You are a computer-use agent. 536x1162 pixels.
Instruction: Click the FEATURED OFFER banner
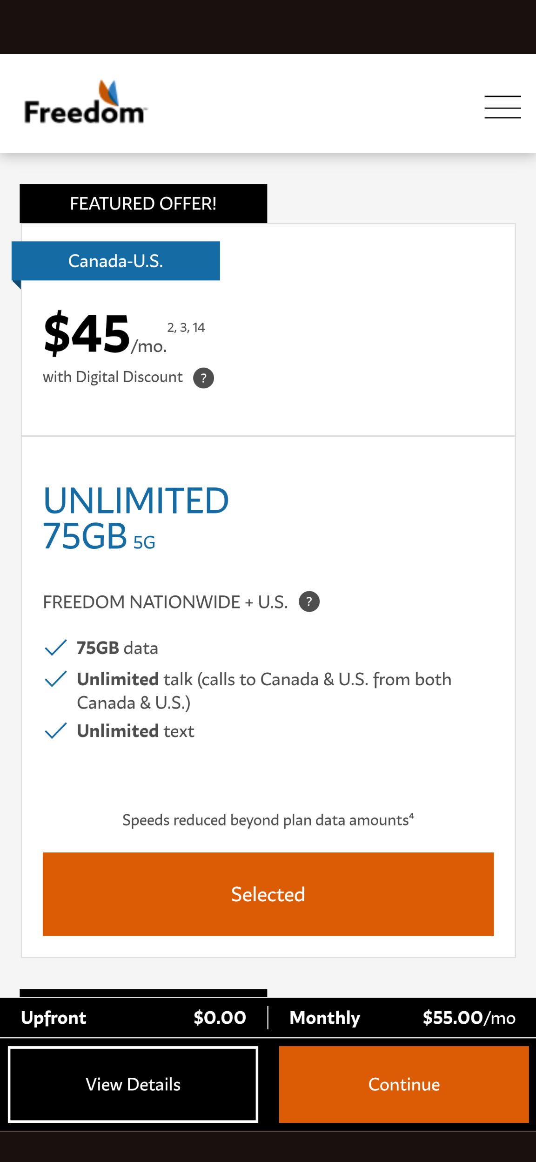tap(143, 203)
